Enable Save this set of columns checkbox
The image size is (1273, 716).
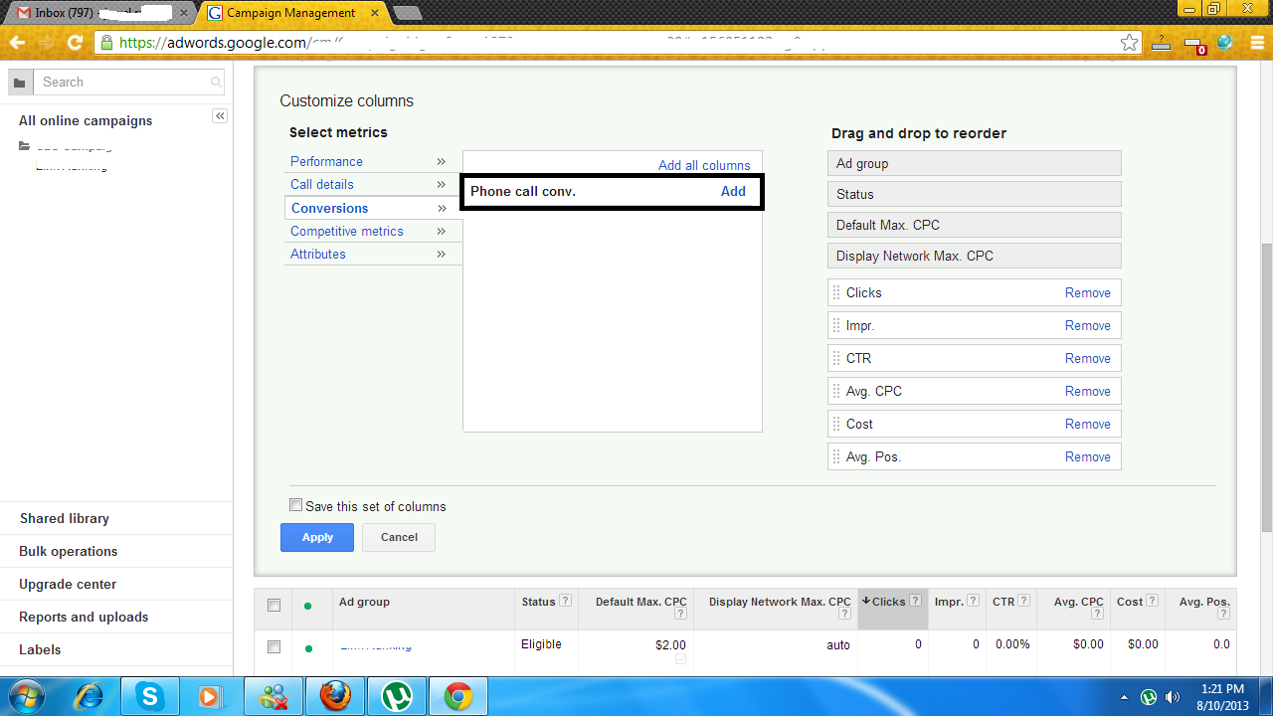(x=295, y=505)
